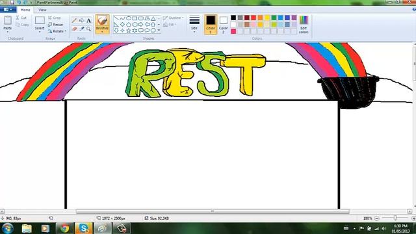Switch to the View ribbon tab
The width and height of the screenshot is (416, 234).
pyautogui.click(x=42, y=10)
